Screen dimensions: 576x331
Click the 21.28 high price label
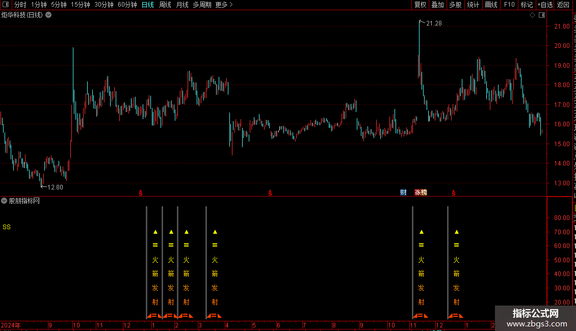(434, 23)
